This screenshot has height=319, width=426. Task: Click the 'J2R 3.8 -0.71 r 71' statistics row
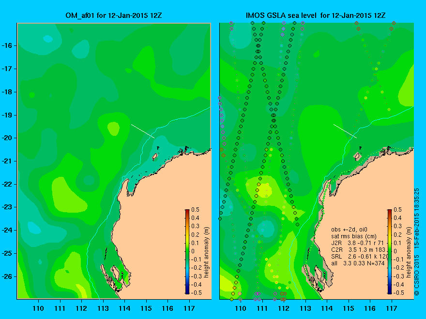pyautogui.click(x=358, y=243)
